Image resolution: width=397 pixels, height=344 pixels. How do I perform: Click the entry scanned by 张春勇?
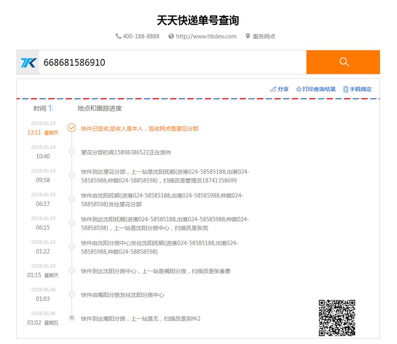tap(156, 271)
